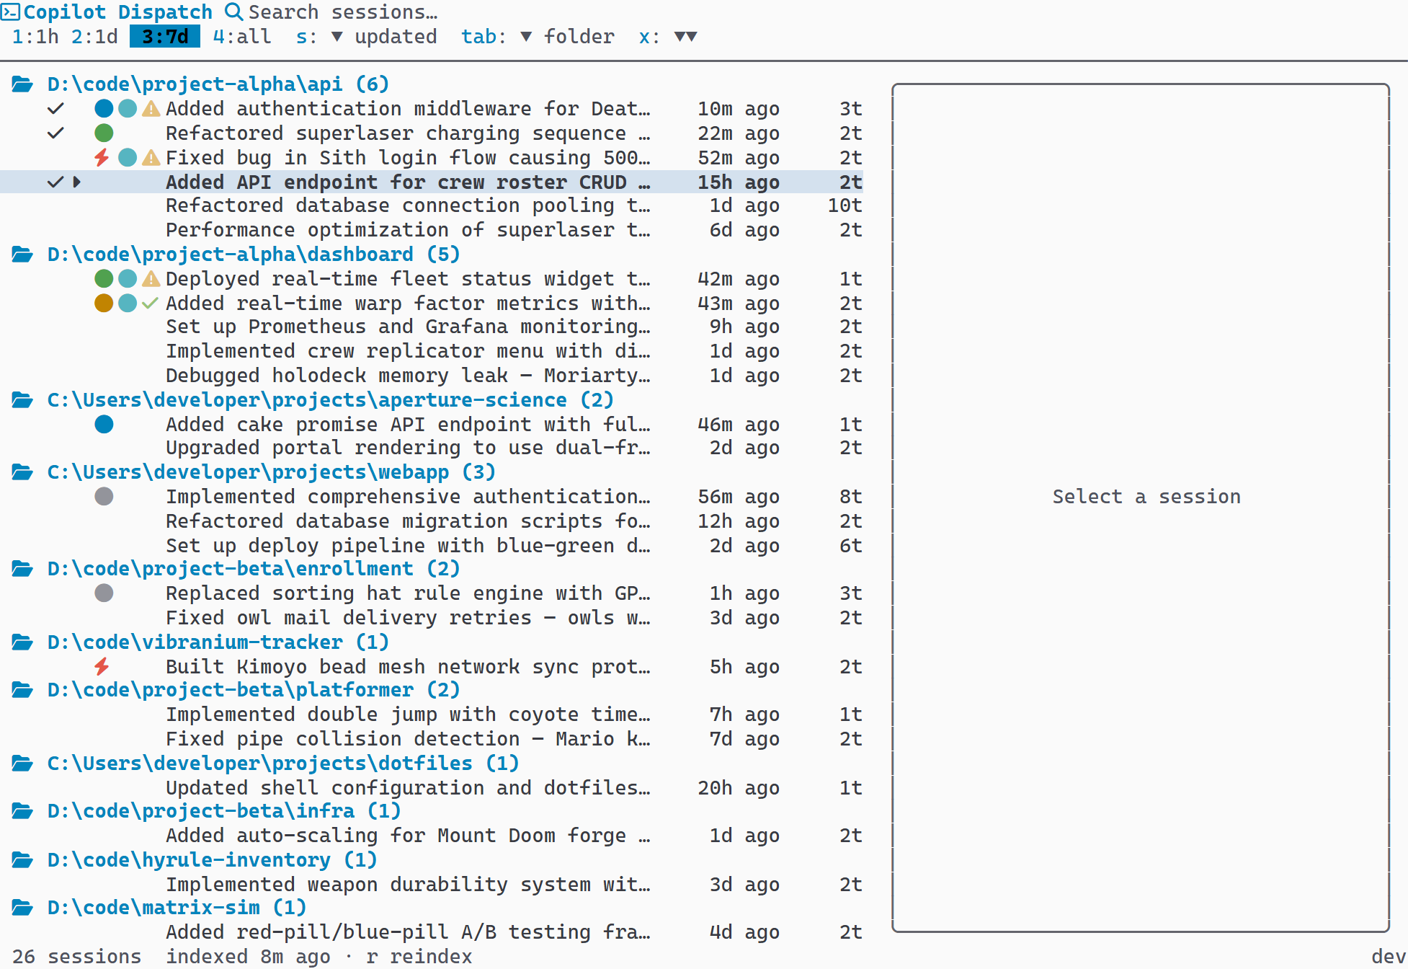Open the sort dropdown showing updated
Image resolution: width=1408 pixels, height=969 pixels.
coord(384,37)
